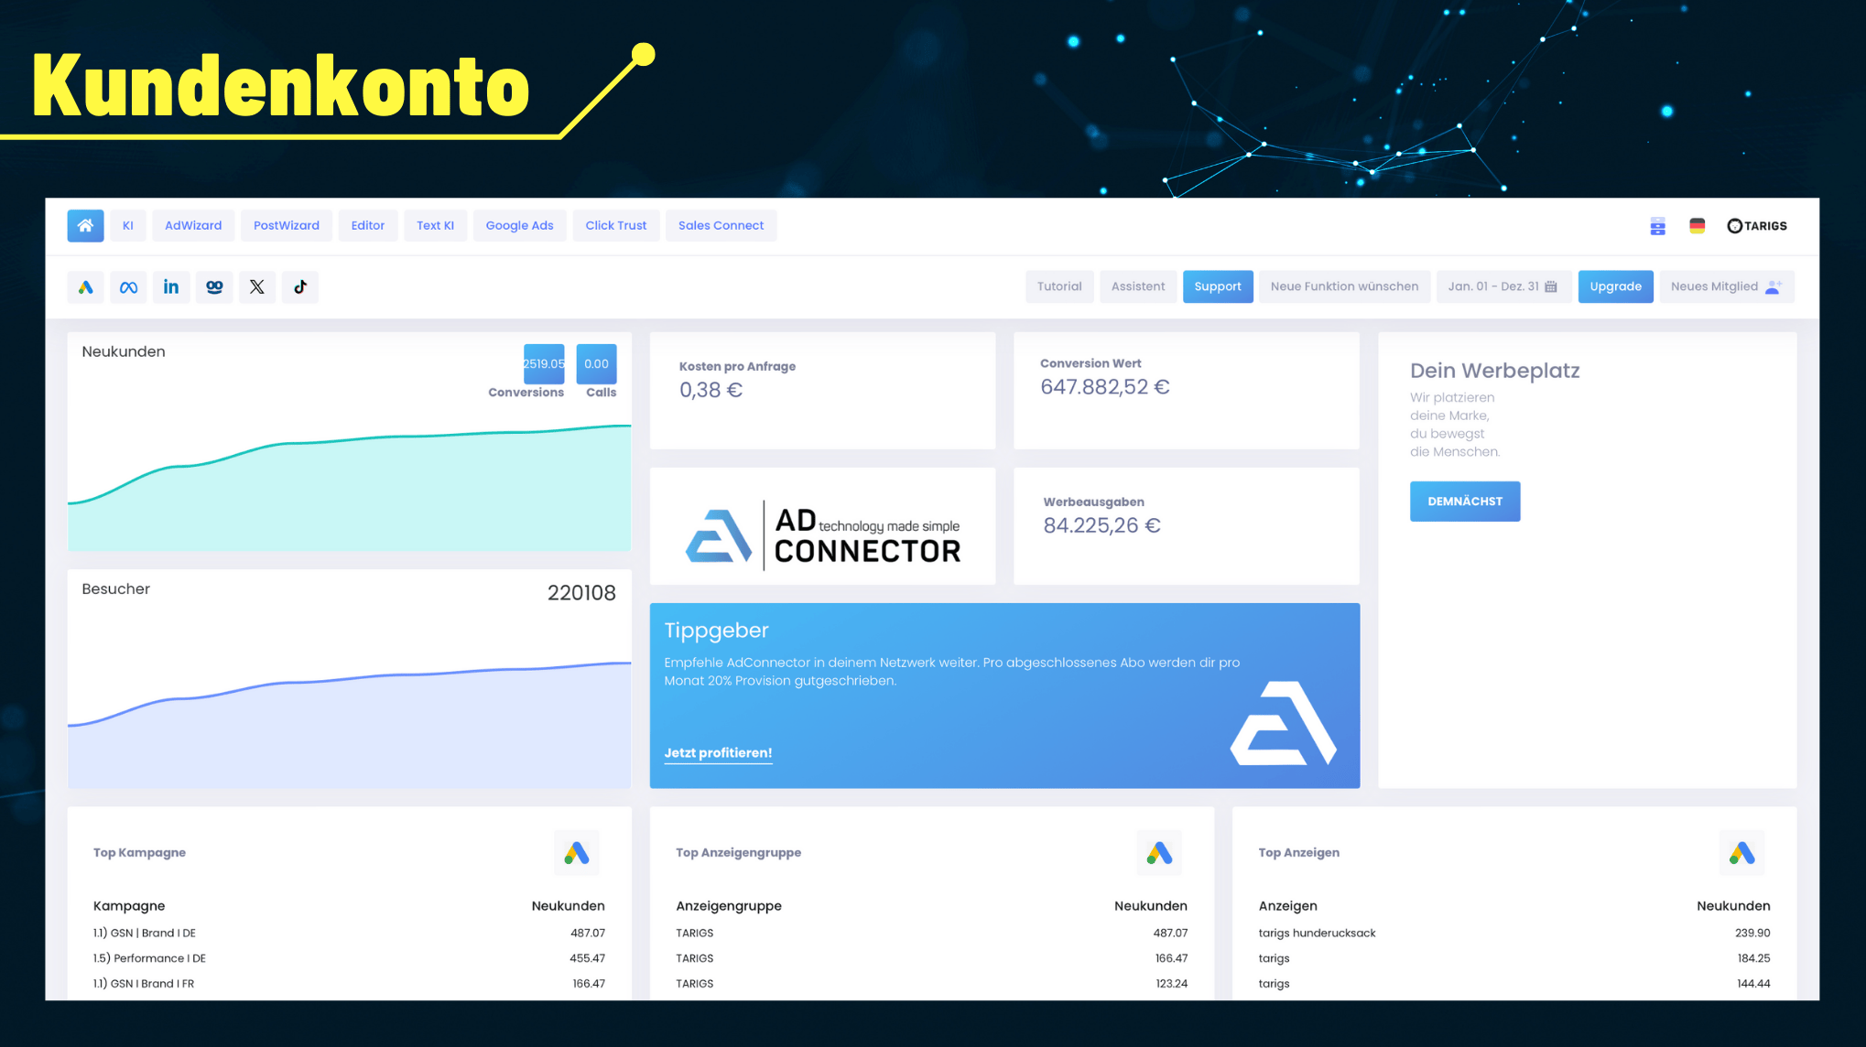Screen dimensions: 1866x1047
Task: Click the X (Twitter) platform icon
Action: (x=256, y=286)
